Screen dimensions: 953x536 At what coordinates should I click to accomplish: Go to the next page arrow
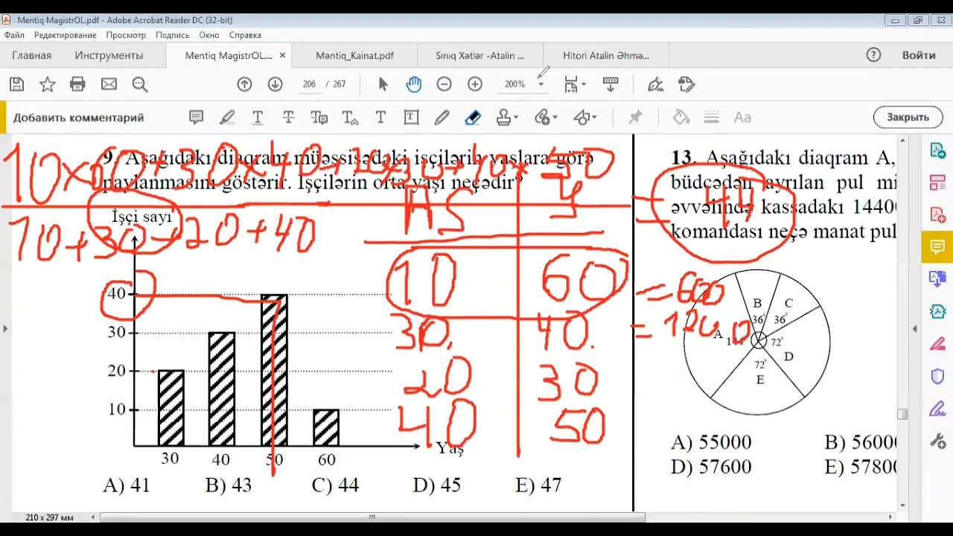tap(275, 84)
